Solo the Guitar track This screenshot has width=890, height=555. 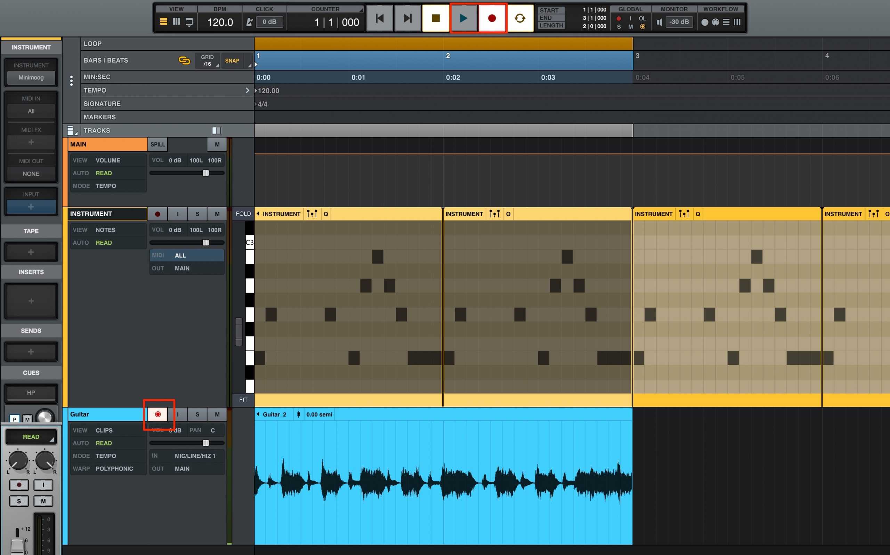197,414
